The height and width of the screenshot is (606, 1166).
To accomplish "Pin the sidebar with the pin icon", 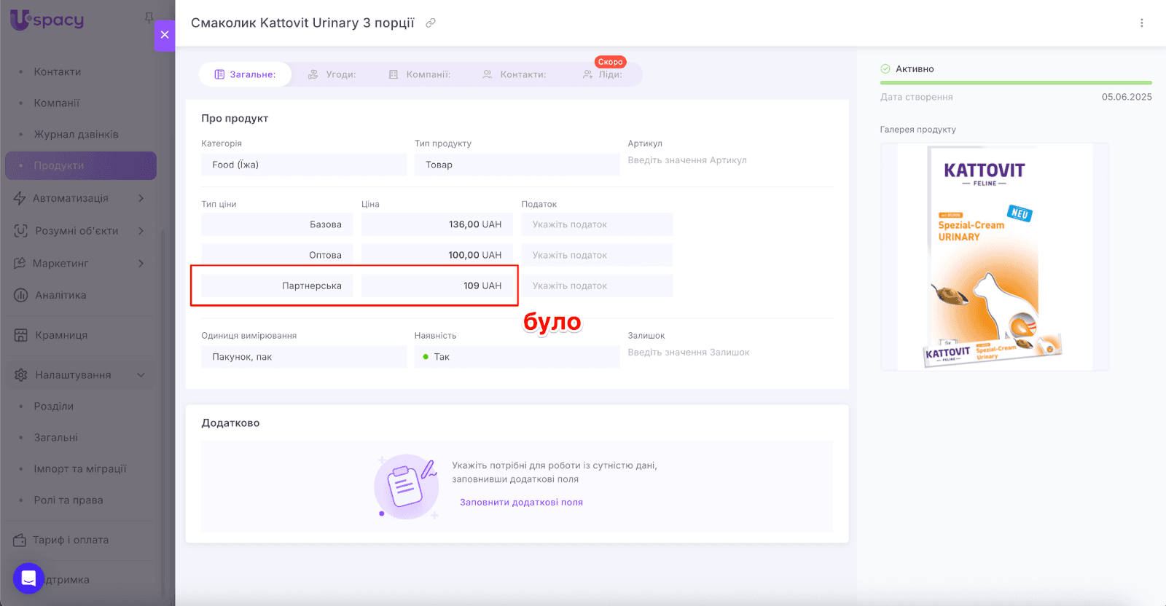I will (x=149, y=17).
